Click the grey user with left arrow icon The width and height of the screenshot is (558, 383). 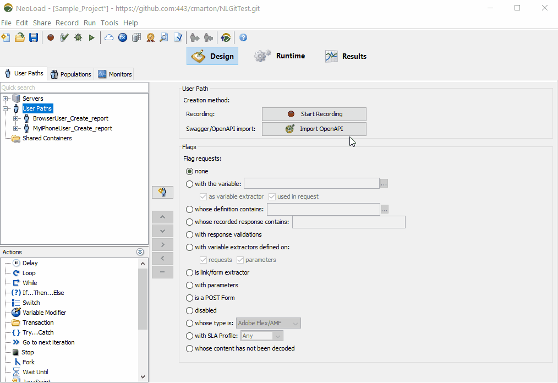click(209, 37)
